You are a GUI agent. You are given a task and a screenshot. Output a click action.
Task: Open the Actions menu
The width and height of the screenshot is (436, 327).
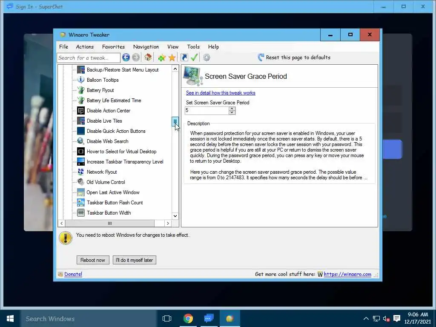pyautogui.click(x=85, y=47)
